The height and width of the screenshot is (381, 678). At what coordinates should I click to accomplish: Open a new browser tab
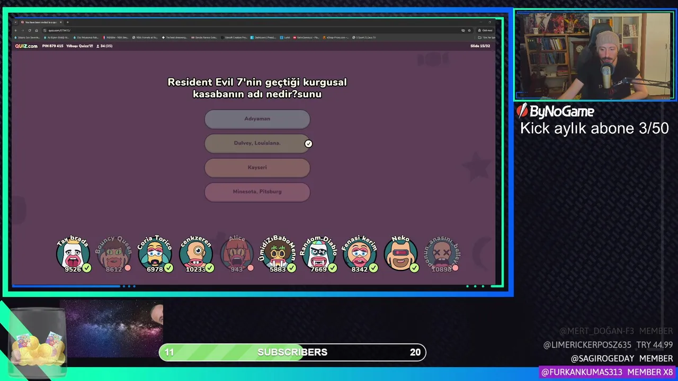pyautogui.click(x=67, y=22)
